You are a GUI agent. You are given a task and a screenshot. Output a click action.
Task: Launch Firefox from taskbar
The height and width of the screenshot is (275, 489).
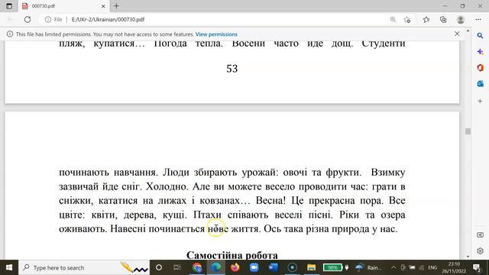235,267
